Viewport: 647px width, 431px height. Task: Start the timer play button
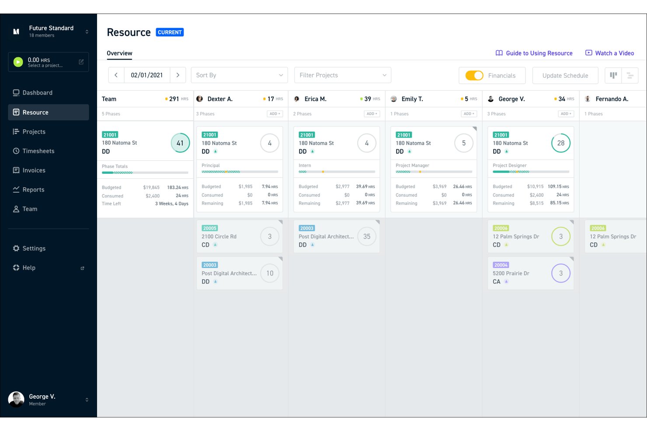pos(18,62)
